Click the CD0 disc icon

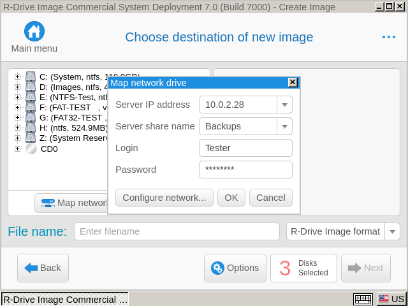coord(31,149)
